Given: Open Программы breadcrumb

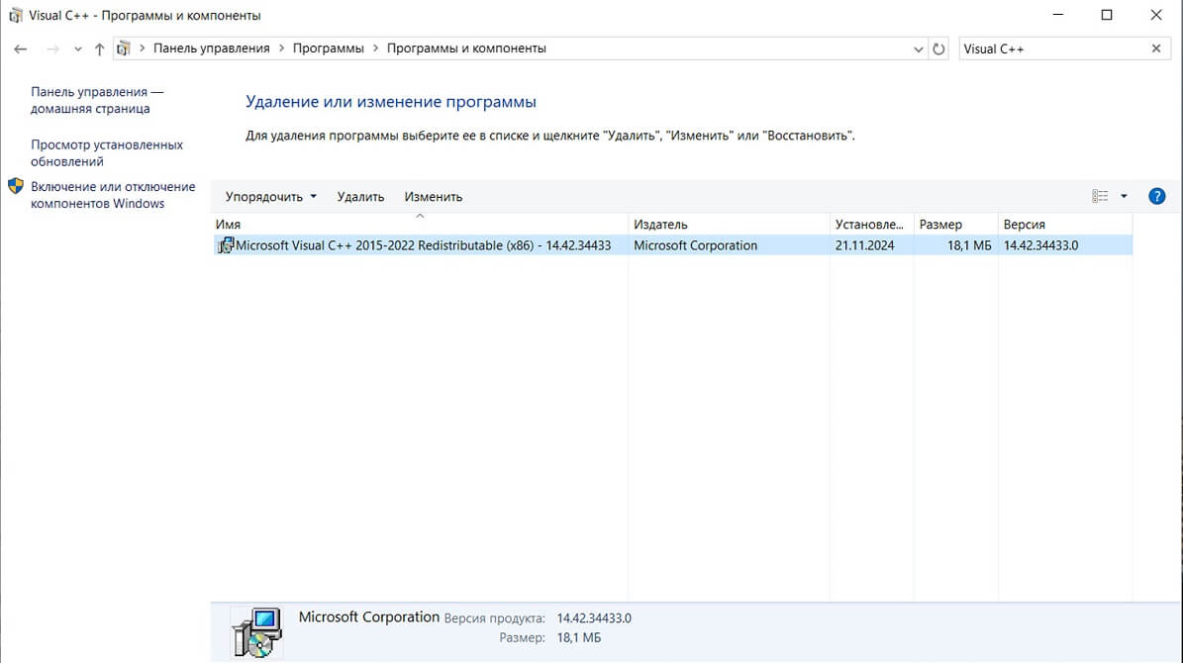Looking at the screenshot, I should [329, 48].
